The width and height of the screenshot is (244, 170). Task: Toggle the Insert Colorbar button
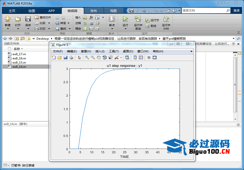[135, 57]
